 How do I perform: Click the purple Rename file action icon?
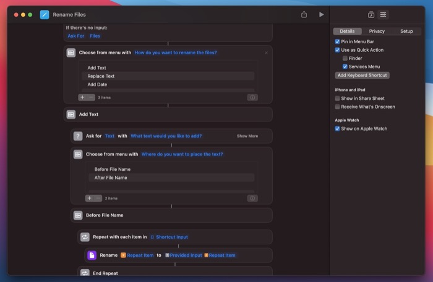point(92,255)
